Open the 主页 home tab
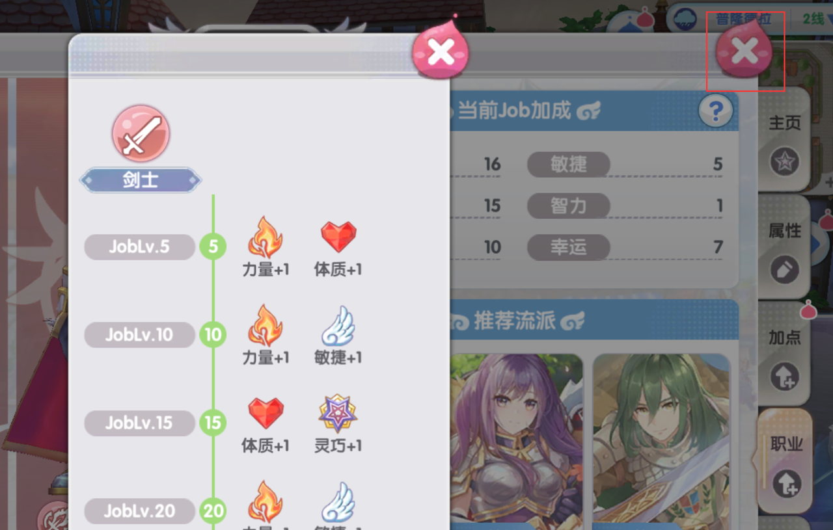The width and height of the screenshot is (833, 530). click(784, 141)
